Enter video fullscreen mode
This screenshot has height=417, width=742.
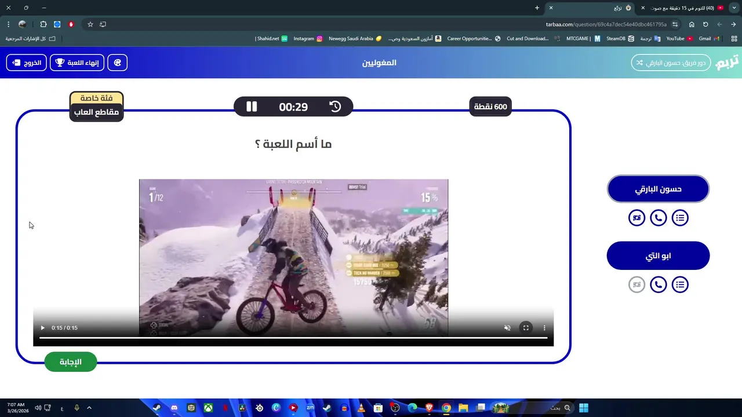tap(526, 328)
